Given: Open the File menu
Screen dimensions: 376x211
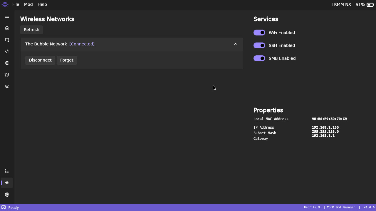Looking at the screenshot, I should point(16,4).
